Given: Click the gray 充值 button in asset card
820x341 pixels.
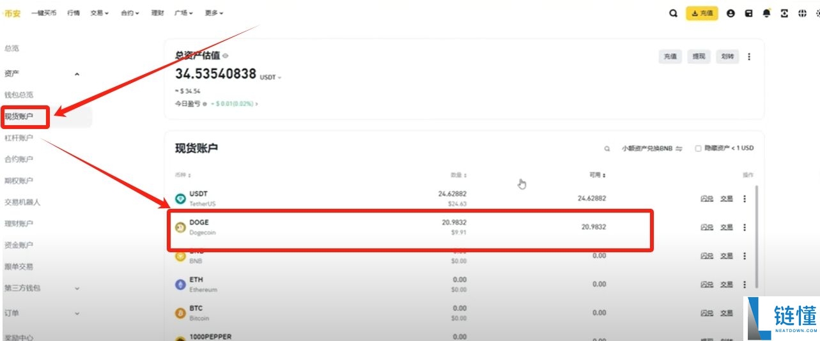Looking at the screenshot, I should click(x=670, y=57).
